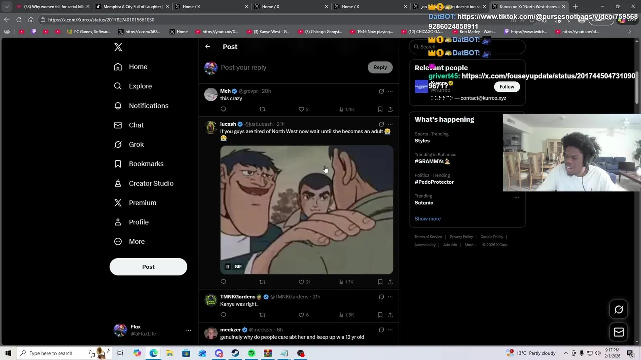Like lucash's comment with 21 likes
Image resolution: width=641 pixels, height=360 pixels.
pyautogui.click(x=304, y=282)
